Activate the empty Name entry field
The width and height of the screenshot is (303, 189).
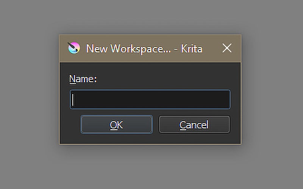150,100
